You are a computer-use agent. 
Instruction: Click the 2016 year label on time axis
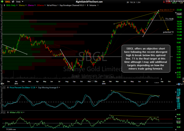tap(103, 84)
